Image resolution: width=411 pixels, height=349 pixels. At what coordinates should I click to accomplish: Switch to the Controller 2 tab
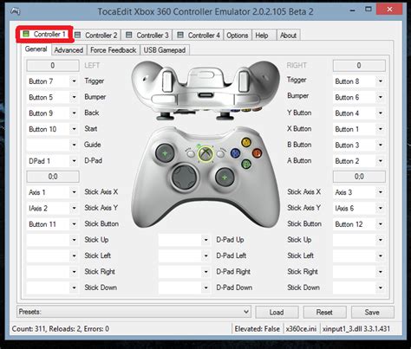pyautogui.click(x=97, y=36)
